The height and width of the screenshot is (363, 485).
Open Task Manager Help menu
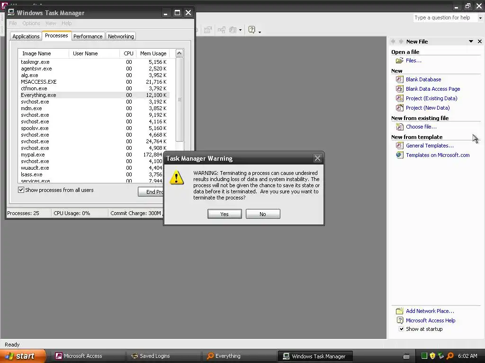pyautogui.click(x=66, y=23)
